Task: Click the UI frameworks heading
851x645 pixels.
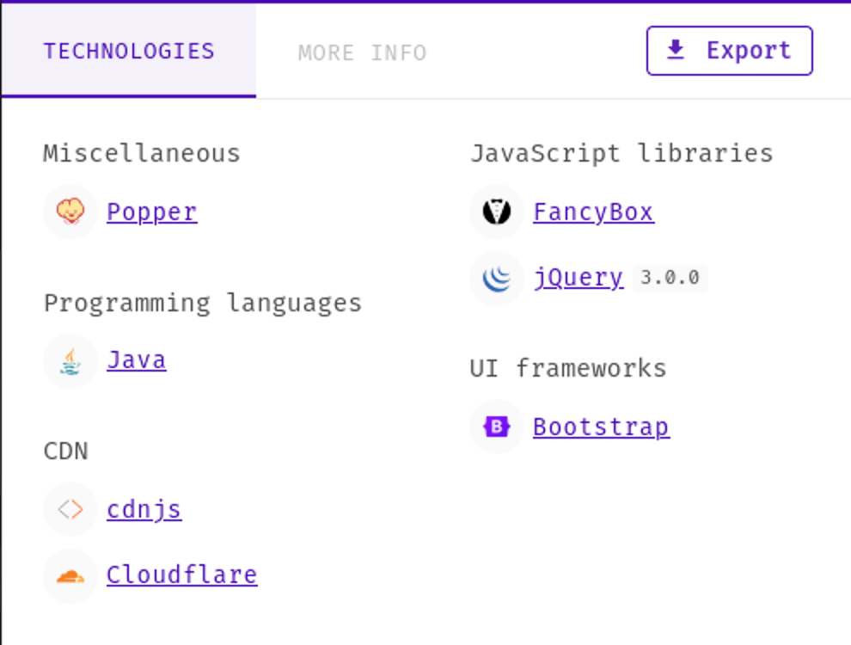Action: pyautogui.click(x=568, y=368)
